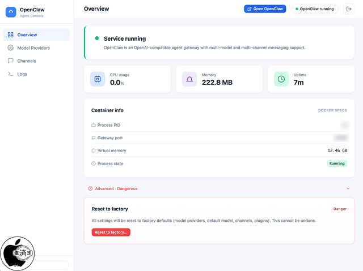Click the OpenClaw logo icon in the sidebar
This screenshot has height=271, width=363.
pyautogui.click(x=11, y=12)
